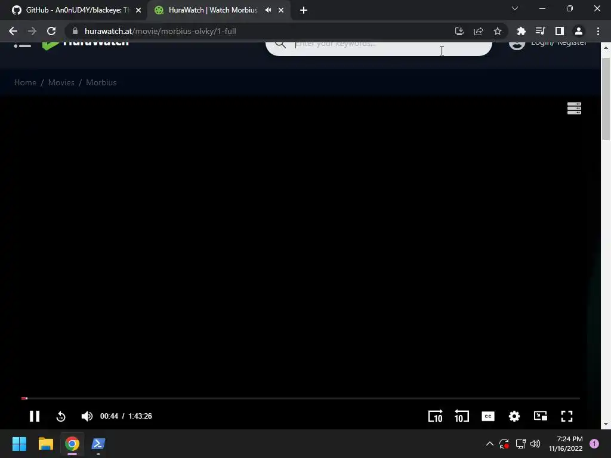Open the Login/Register link

tap(558, 43)
